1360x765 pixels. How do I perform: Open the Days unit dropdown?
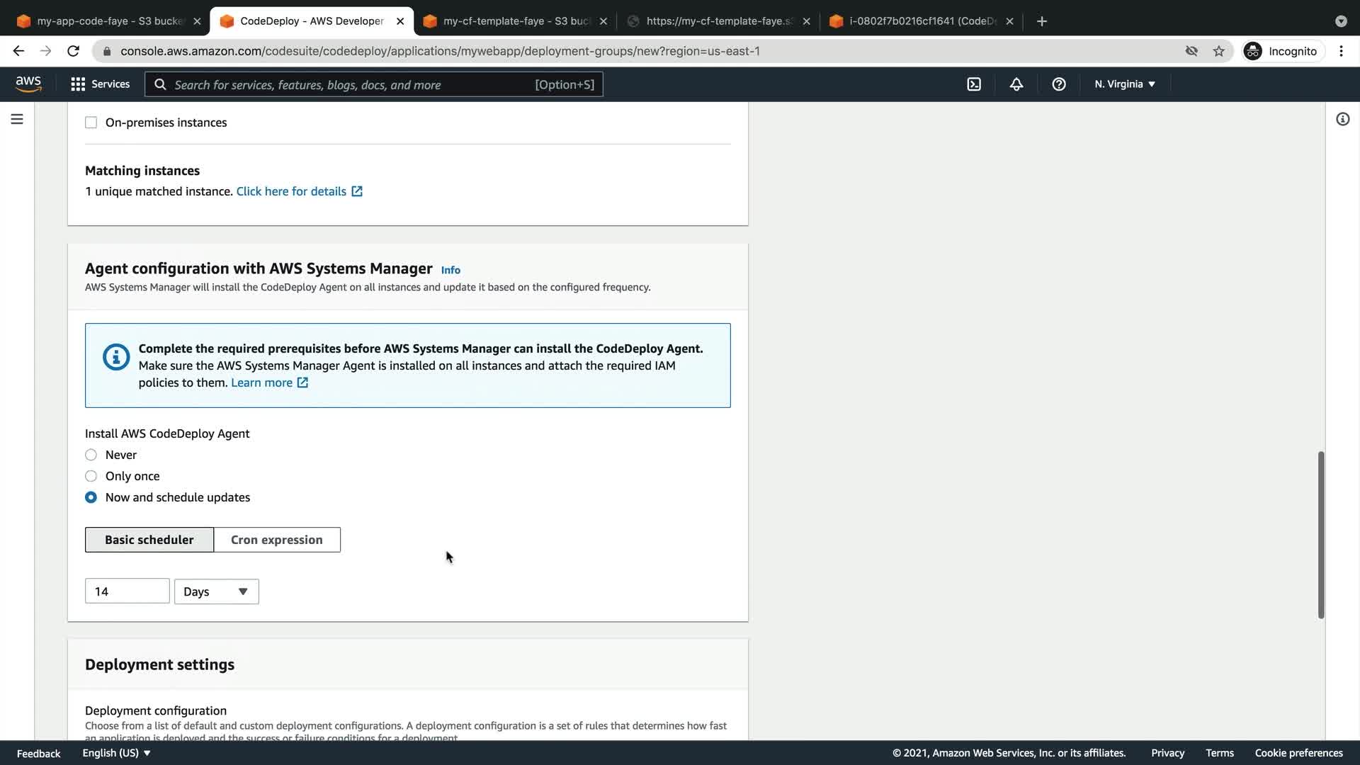coord(216,591)
